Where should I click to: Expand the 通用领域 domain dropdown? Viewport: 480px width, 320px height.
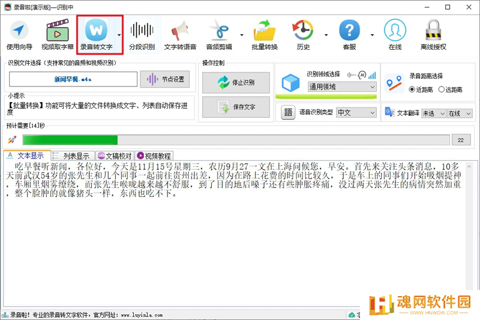(x=342, y=87)
